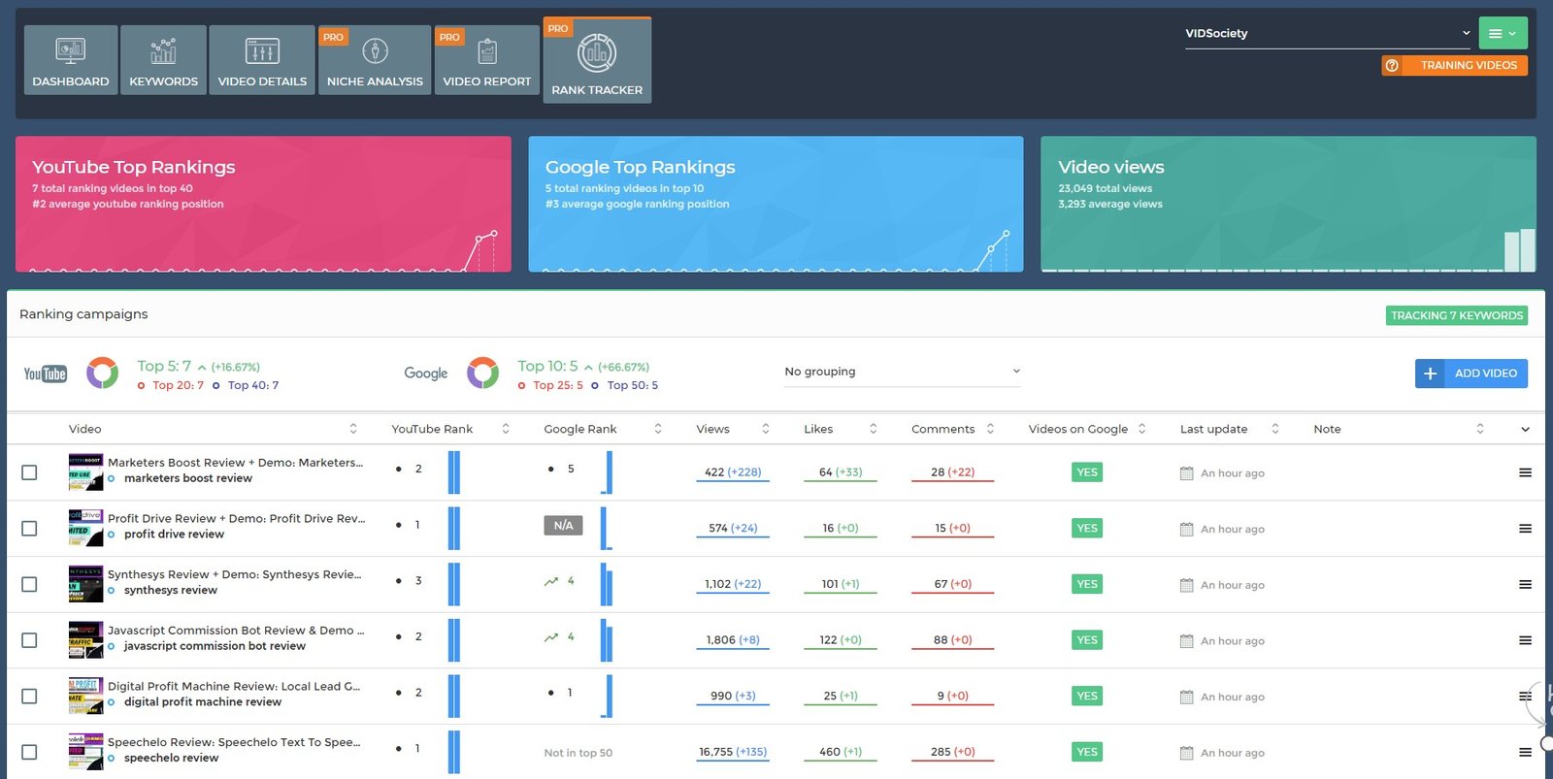Click the Training Videos button
Screen dimensions: 1553x779
(1468, 65)
